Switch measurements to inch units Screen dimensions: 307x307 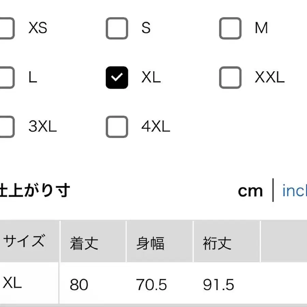(294, 191)
